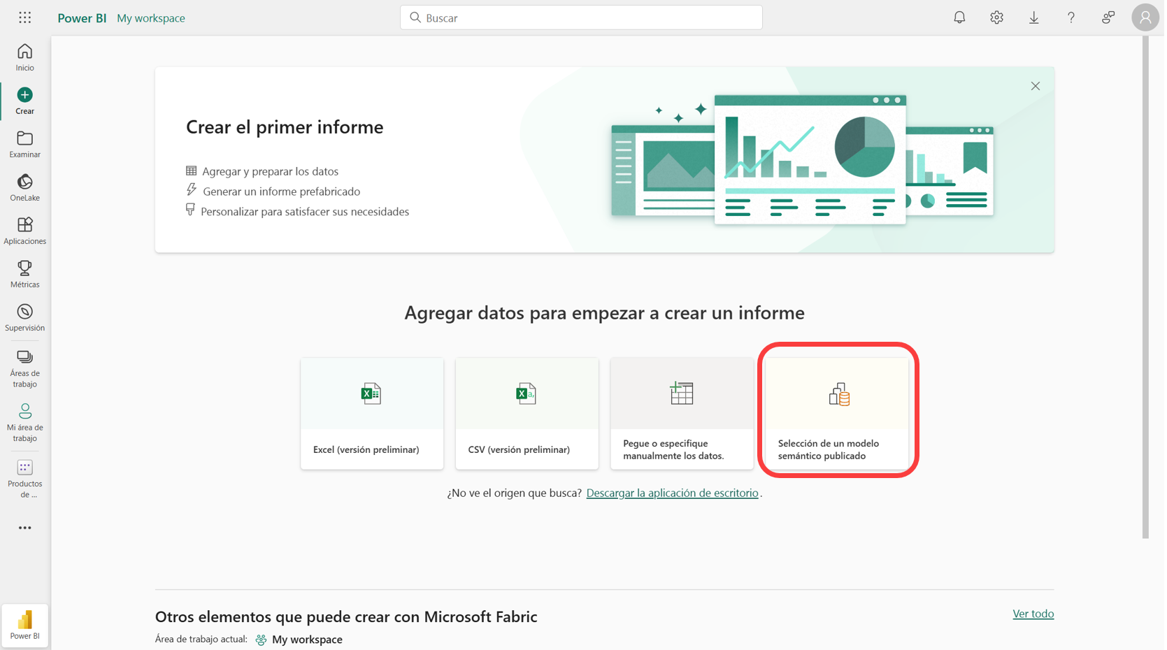1167x650 pixels.
Task: Focus the Buscar search field
Action: pos(581,17)
